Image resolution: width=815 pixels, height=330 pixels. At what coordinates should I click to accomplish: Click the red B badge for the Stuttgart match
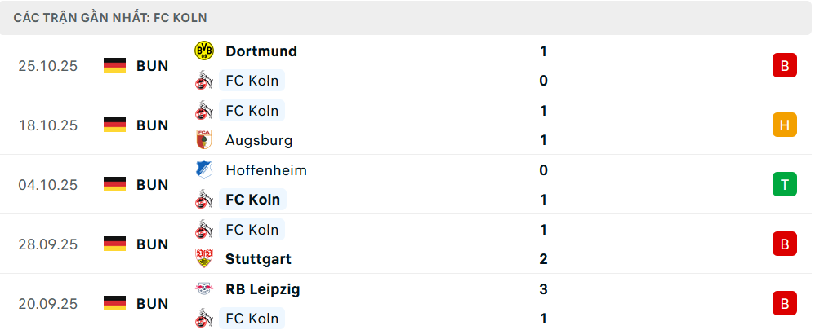point(784,244)
